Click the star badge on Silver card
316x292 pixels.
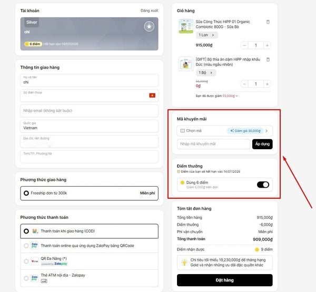coord(149,26)
